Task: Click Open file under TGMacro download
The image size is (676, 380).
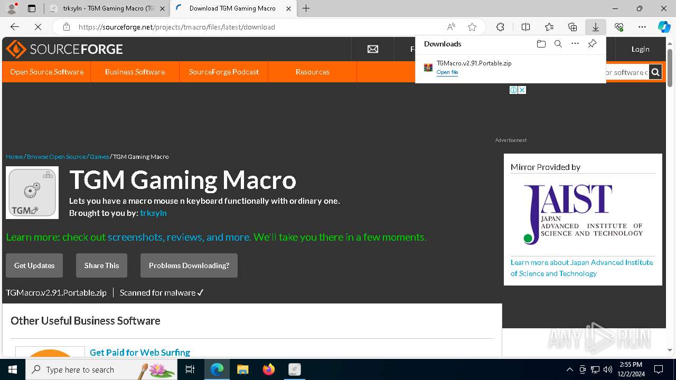Action: 447,72
